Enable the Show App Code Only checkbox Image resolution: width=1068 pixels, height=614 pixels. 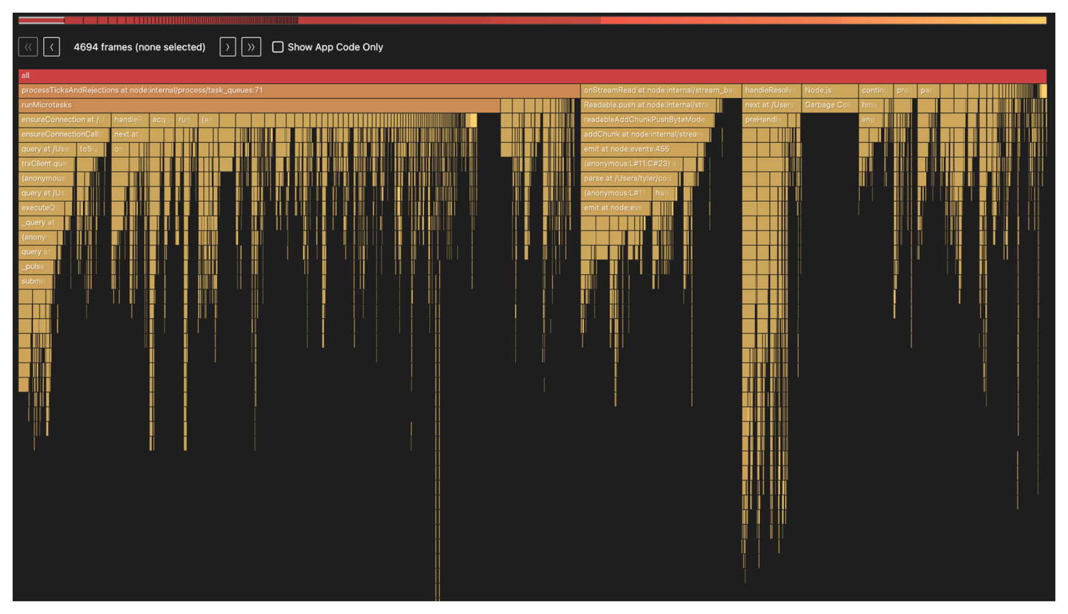point(278,47)
